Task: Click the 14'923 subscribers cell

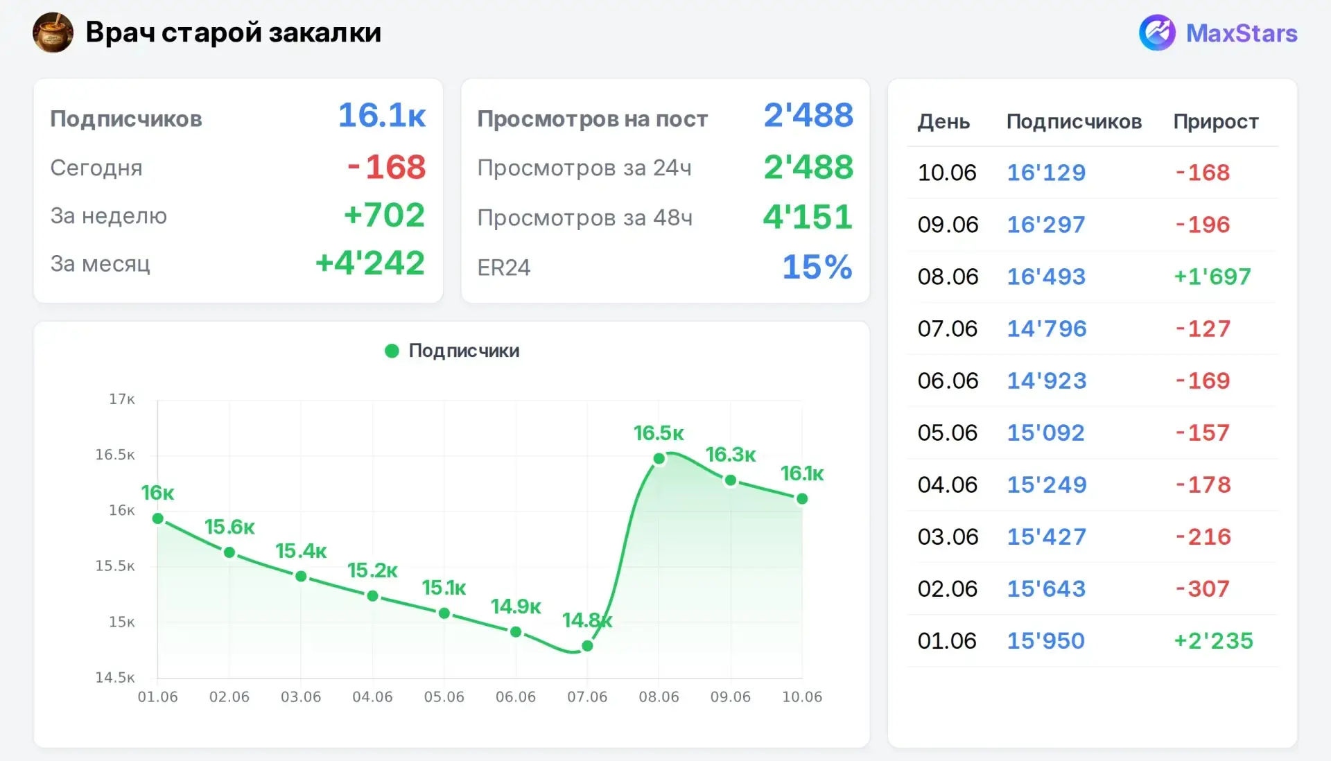Action: pos(1047,380)
